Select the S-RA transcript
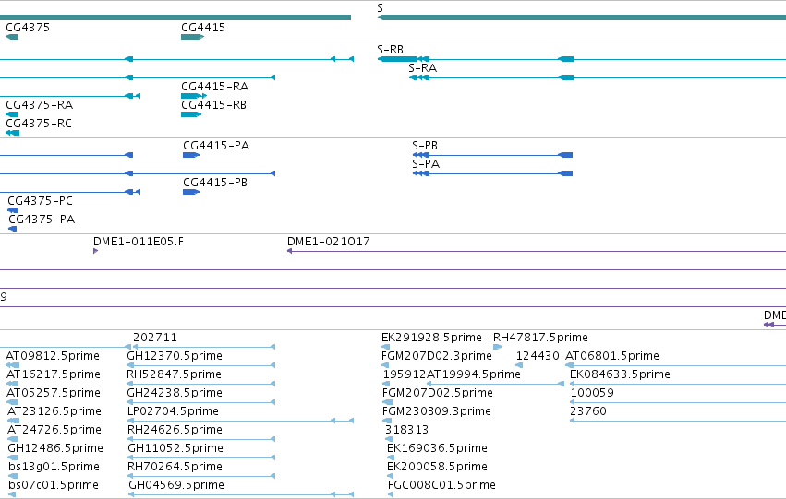This screenshot has width=786, height=499. pos(423,68)
